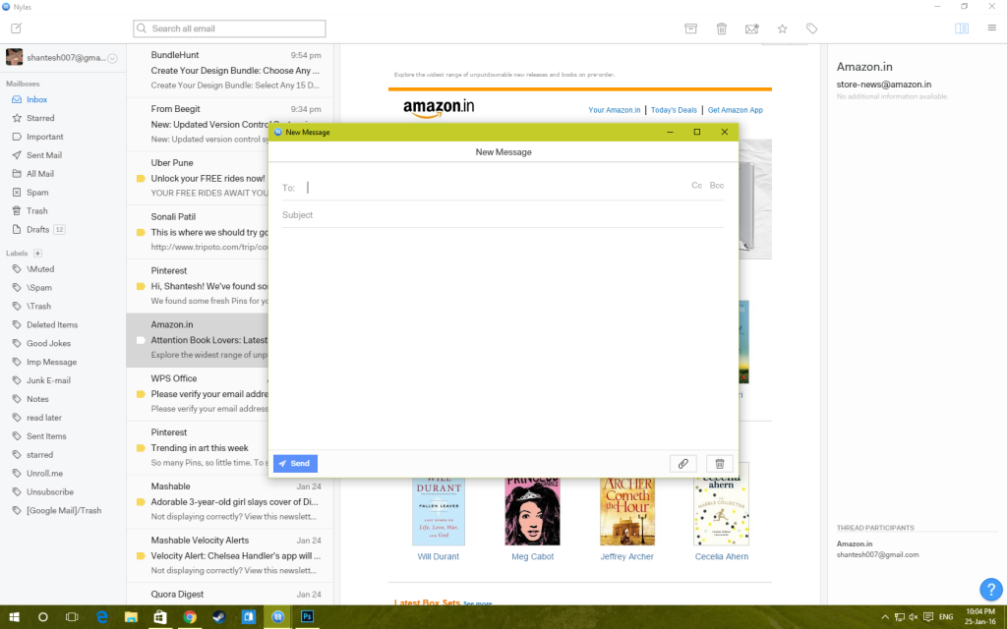The width and height of the screenshot is (1007, 629).
Task: Focus the Search all email field
Action: pos(229,29)
